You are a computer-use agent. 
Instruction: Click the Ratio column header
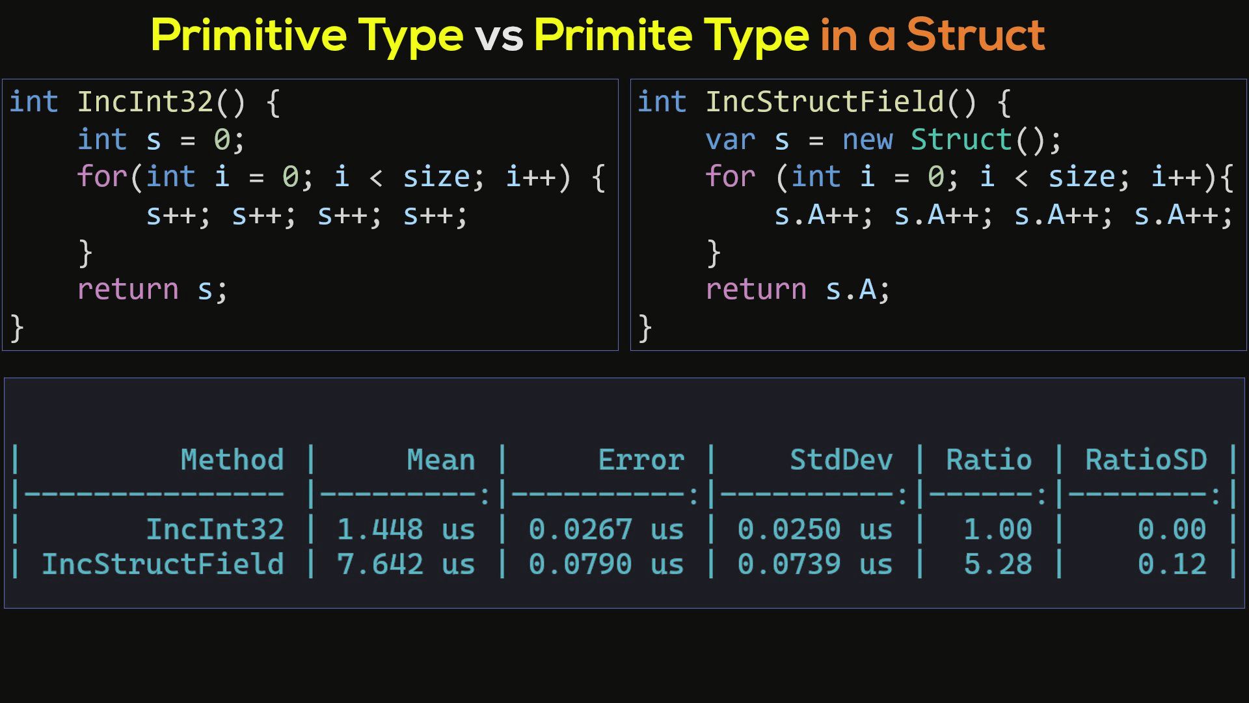pyautogui.click(x=986, y=460)
